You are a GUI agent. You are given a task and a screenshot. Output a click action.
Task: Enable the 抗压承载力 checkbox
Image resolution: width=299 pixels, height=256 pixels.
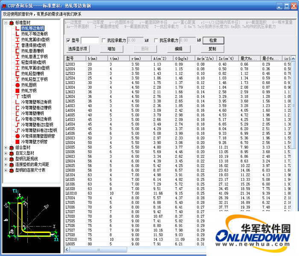point(156,41)
